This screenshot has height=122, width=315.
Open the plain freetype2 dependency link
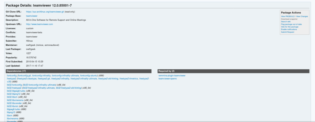point(11,78)
